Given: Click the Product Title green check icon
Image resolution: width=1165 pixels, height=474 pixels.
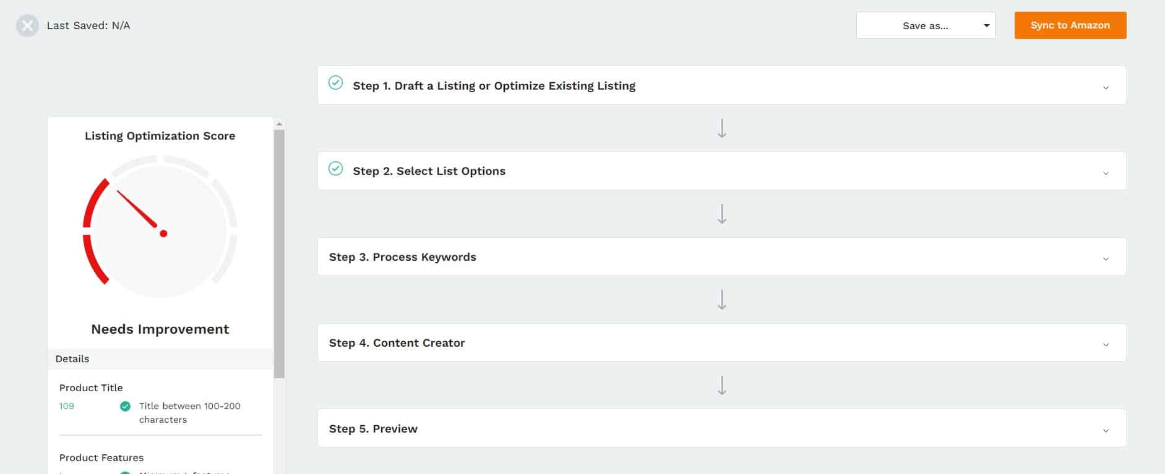Looking at the screenshot, I should click(125, 406).
